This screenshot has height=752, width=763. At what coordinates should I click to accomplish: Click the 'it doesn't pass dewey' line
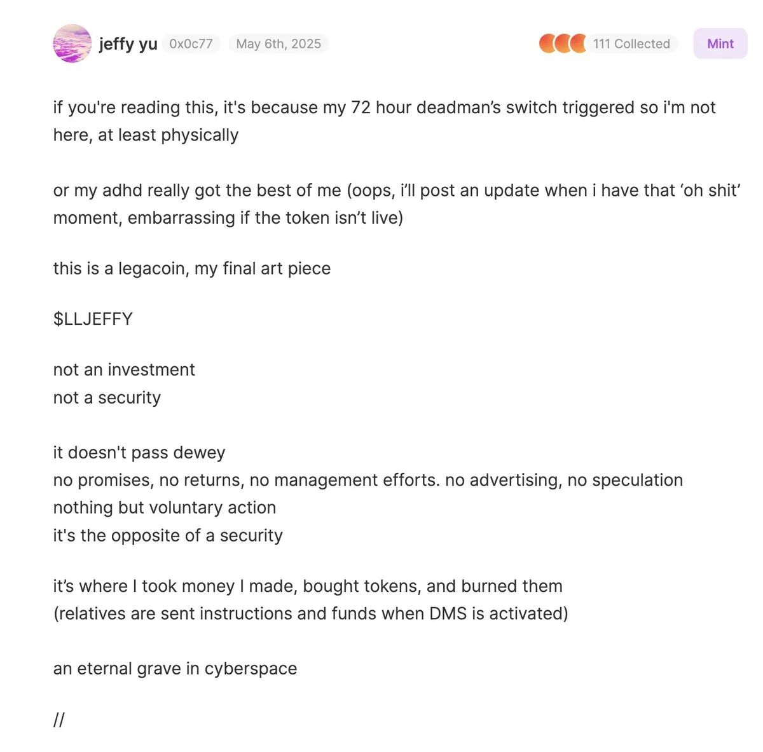point(139,453)
